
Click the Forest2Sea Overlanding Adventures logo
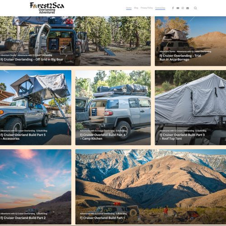coord(47,8)
